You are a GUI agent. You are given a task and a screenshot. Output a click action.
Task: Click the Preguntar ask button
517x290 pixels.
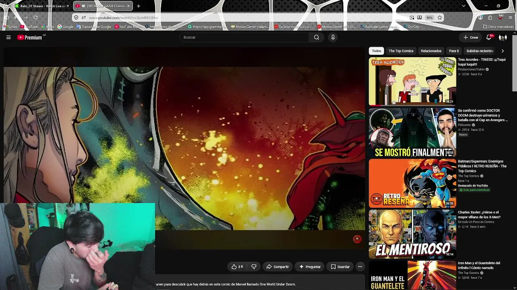[x=310, y=267]
